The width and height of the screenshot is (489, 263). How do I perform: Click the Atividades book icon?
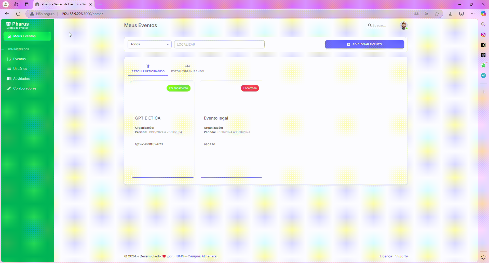coord(9,79)
